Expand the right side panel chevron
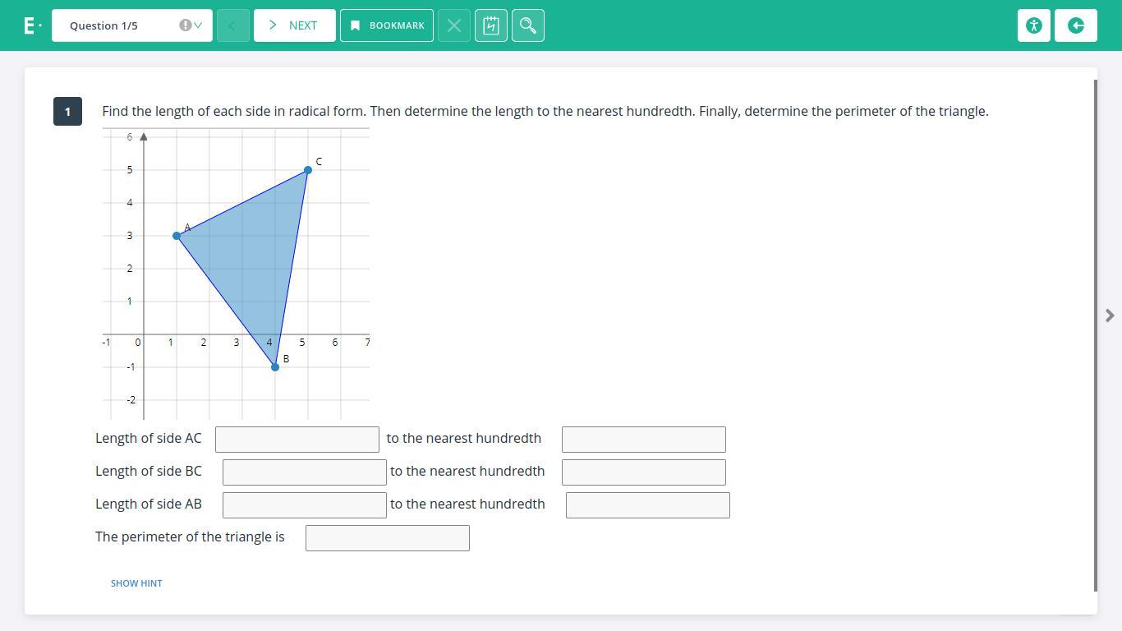 tap(1110, 315)
